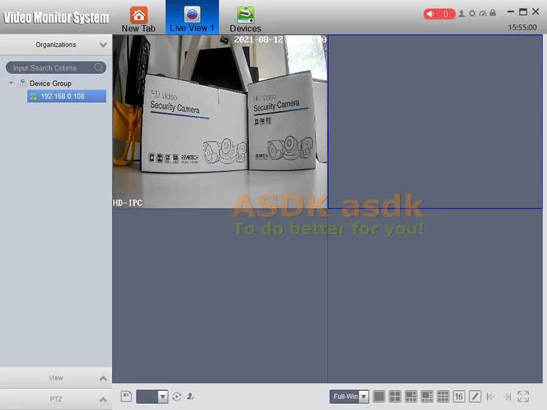Switch to the four-window grid layout

point(395,397)
